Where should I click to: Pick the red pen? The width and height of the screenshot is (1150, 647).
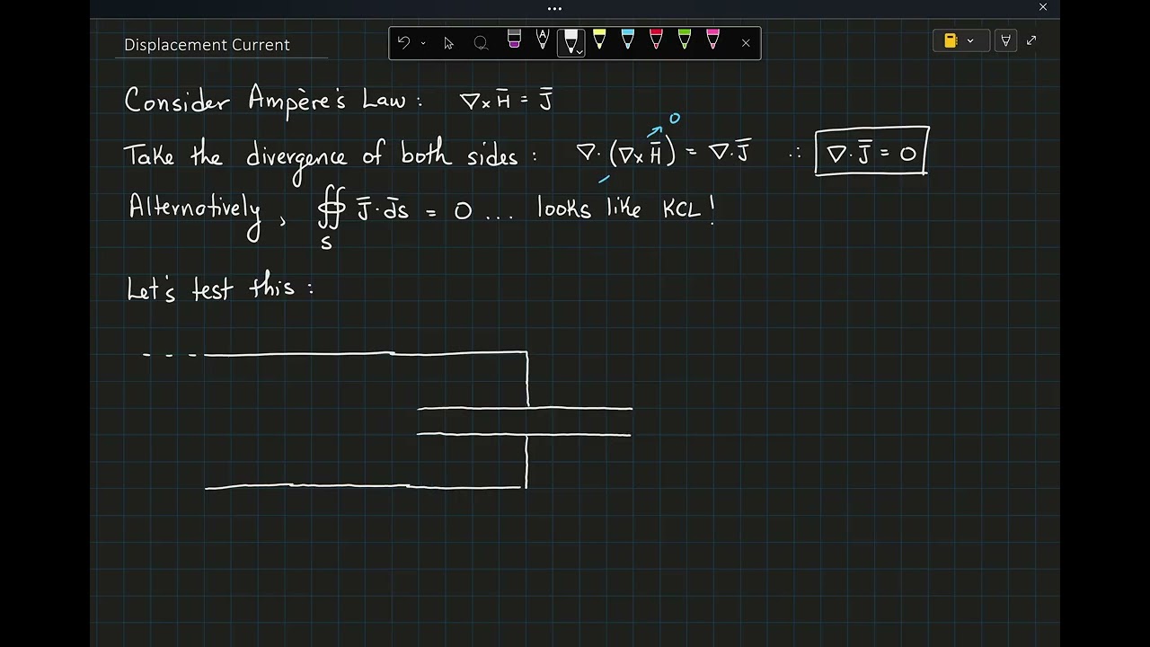pos(656,40)
